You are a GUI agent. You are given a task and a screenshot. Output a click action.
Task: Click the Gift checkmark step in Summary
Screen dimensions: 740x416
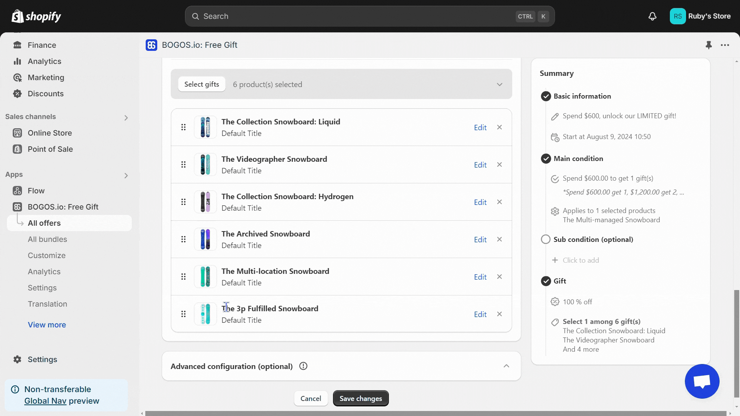545,281
